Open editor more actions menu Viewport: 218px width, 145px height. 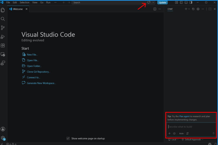point(160,9)
